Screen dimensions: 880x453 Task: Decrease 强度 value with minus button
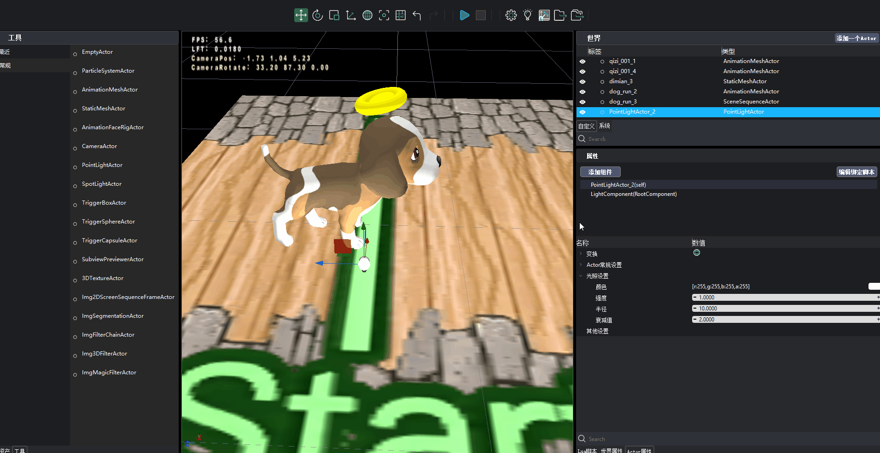pyautogui.click(x=695, y=298)
